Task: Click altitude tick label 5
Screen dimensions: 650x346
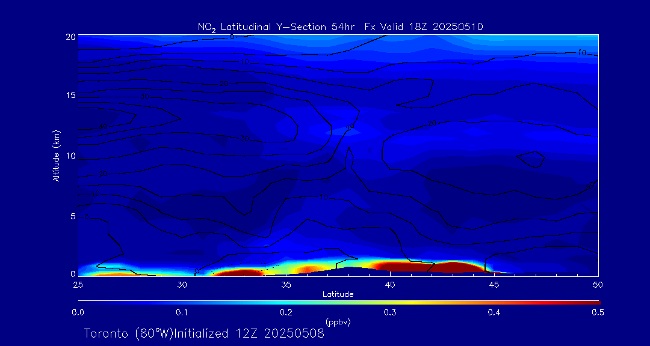Action: tap(73, 216)
